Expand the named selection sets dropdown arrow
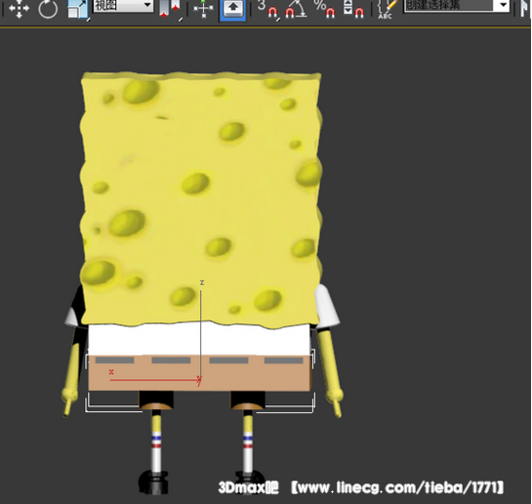 (503, 6)
